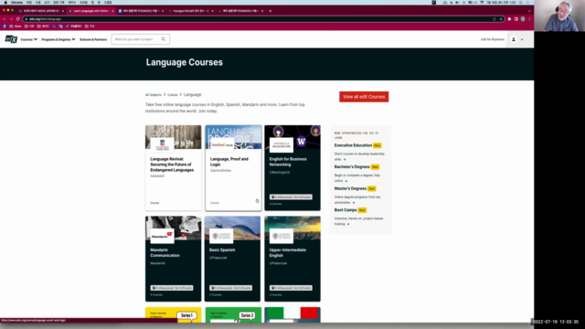
Task: Click Professional Certificate badge on Basic Spanish
Action: [231, 288]
